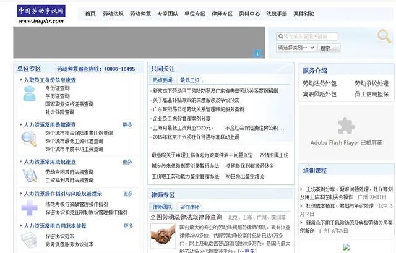
Task: Switch to the 律师团队 tab
Action: [x=162, y=207]
